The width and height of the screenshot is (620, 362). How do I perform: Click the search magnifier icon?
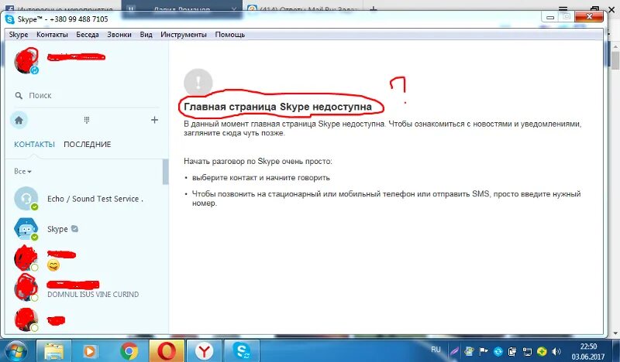pyautogui.click(x=19, y=96)
